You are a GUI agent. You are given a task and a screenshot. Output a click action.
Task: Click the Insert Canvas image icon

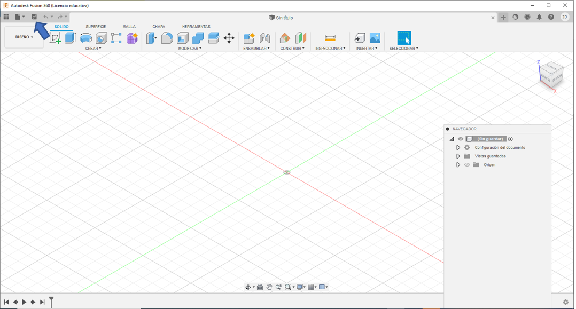[x=375, y=38]
